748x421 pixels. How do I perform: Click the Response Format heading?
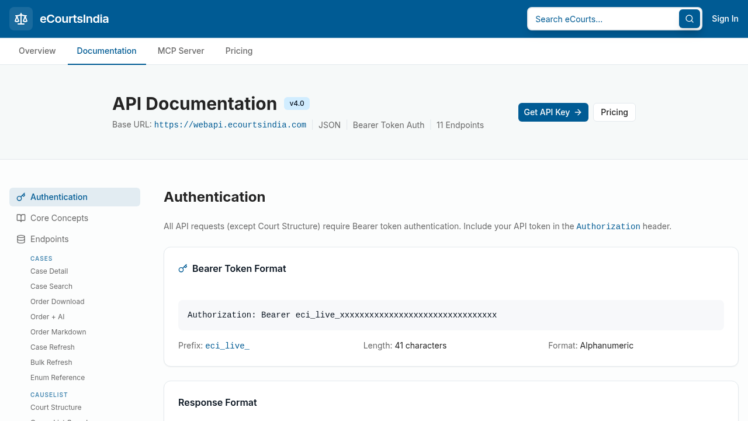(217, 402)
